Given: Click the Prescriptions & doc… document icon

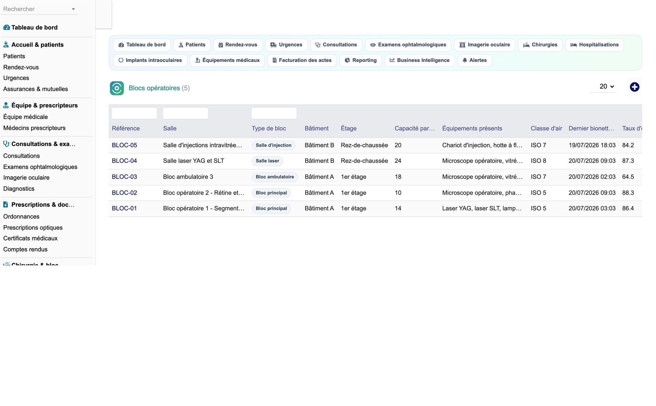Looking at the screenshot, I should tap(6, 205).
